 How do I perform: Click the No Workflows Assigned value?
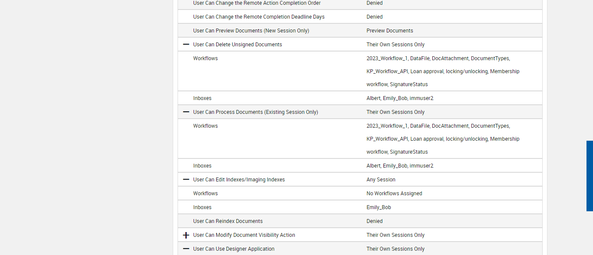[394, 194]
